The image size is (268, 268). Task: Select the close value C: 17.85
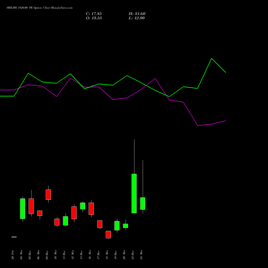point(94,14)
